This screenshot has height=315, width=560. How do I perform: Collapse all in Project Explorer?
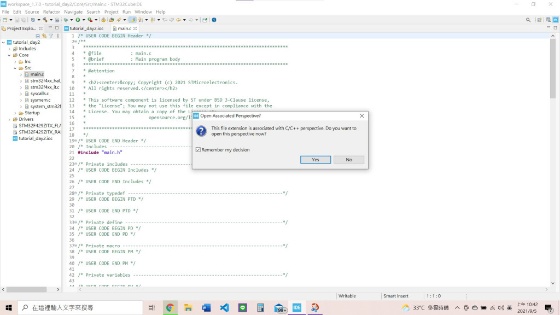pyautogui.click(x=38, y=36)
